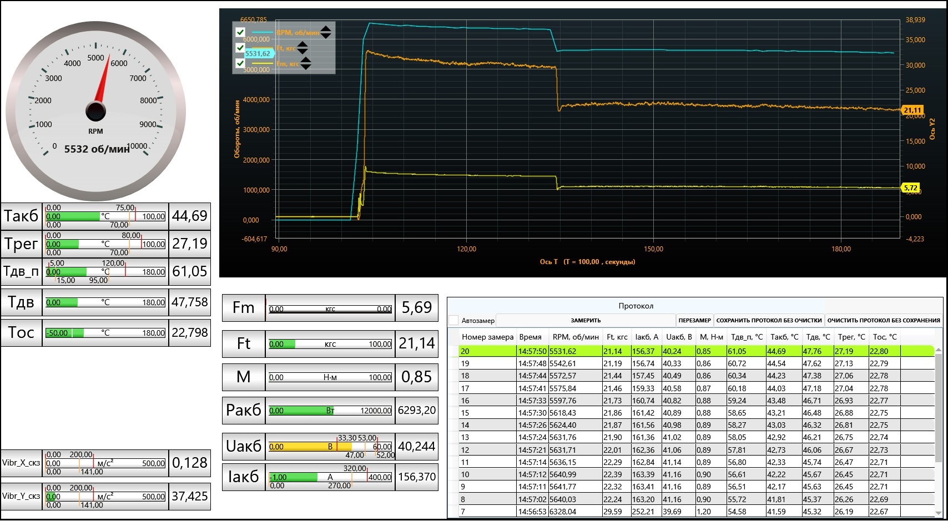Viewport: 948px width, 521px height.
Task: Click the Iакб value 156,370 readout
Action: [x=417, y=477]
